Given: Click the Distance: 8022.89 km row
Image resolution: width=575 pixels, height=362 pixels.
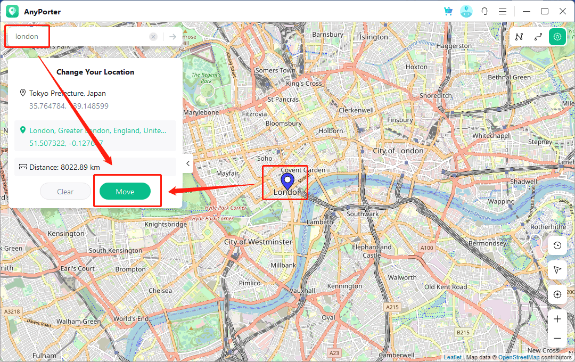Looking at the screenshot, I should (x=95, y=167).
